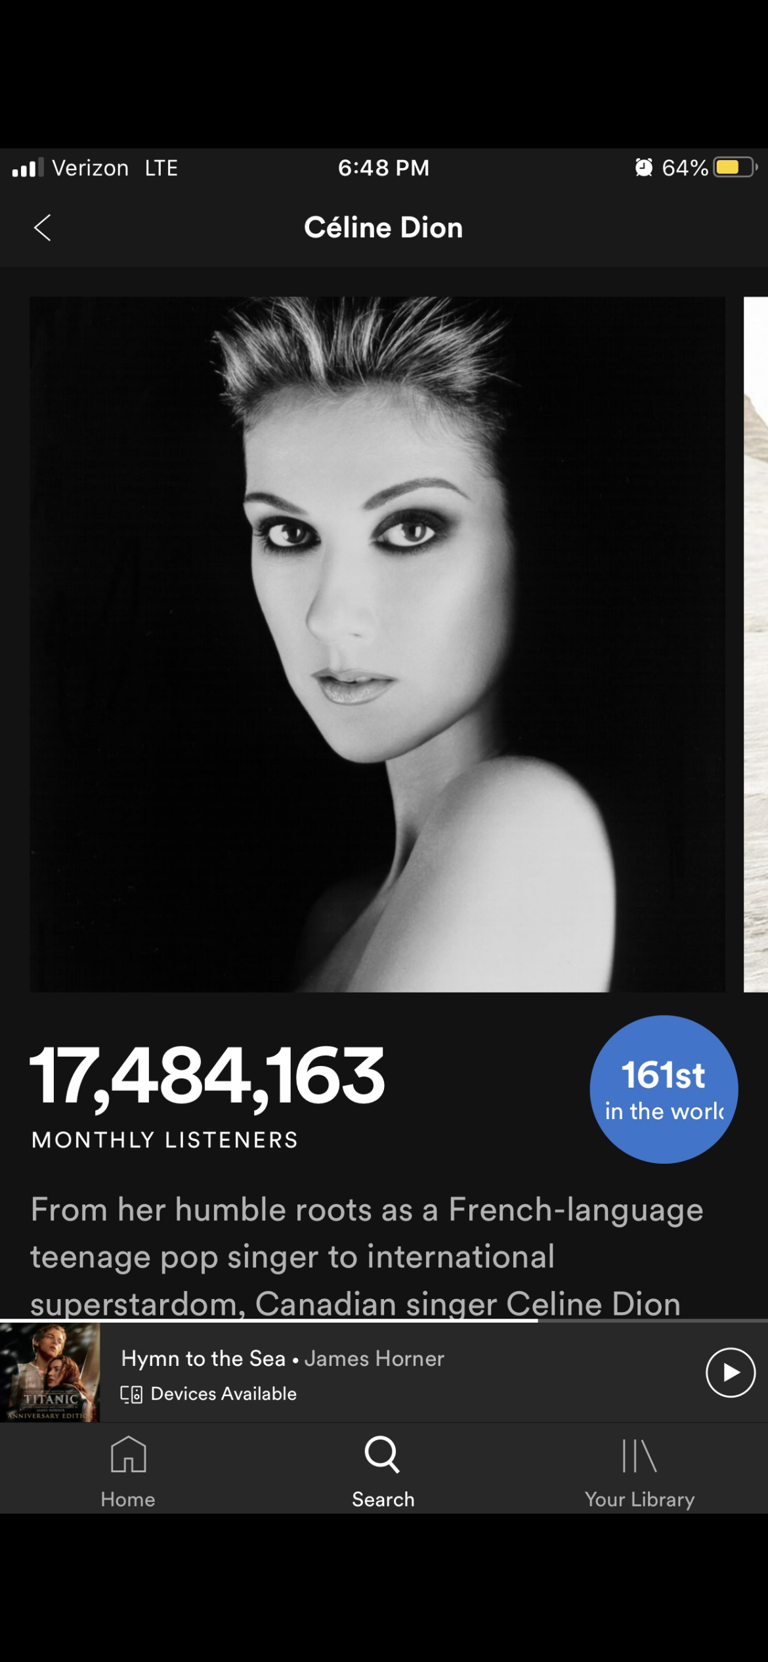Image resolution: width=768 pixels, height=1662 pixels.
Task: Tap the battery icon in status bar
Action: pyautogui.click(x=736, y=167)
